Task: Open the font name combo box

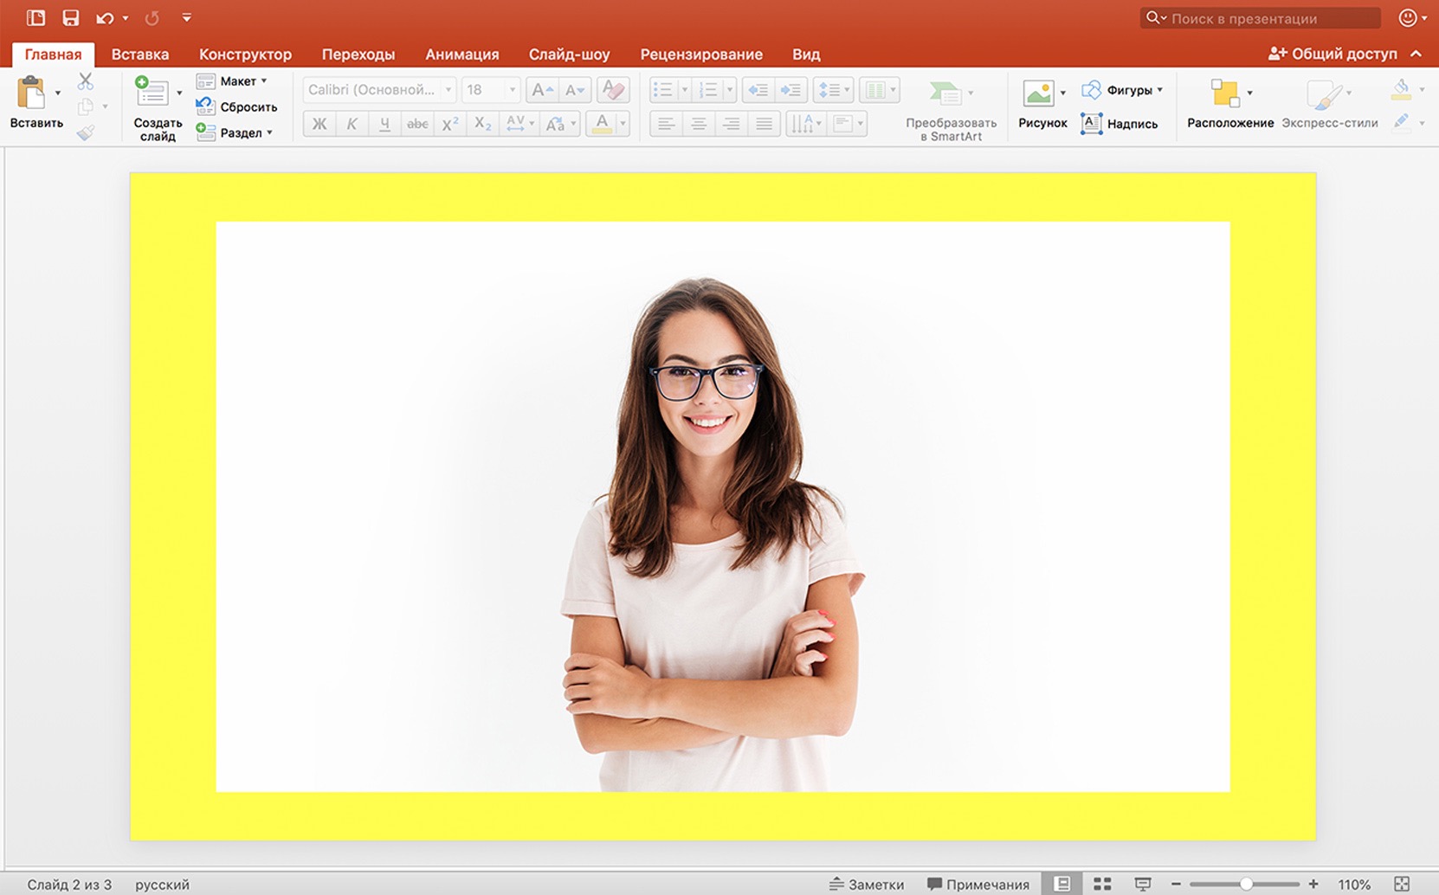Action: pos(379,90)
